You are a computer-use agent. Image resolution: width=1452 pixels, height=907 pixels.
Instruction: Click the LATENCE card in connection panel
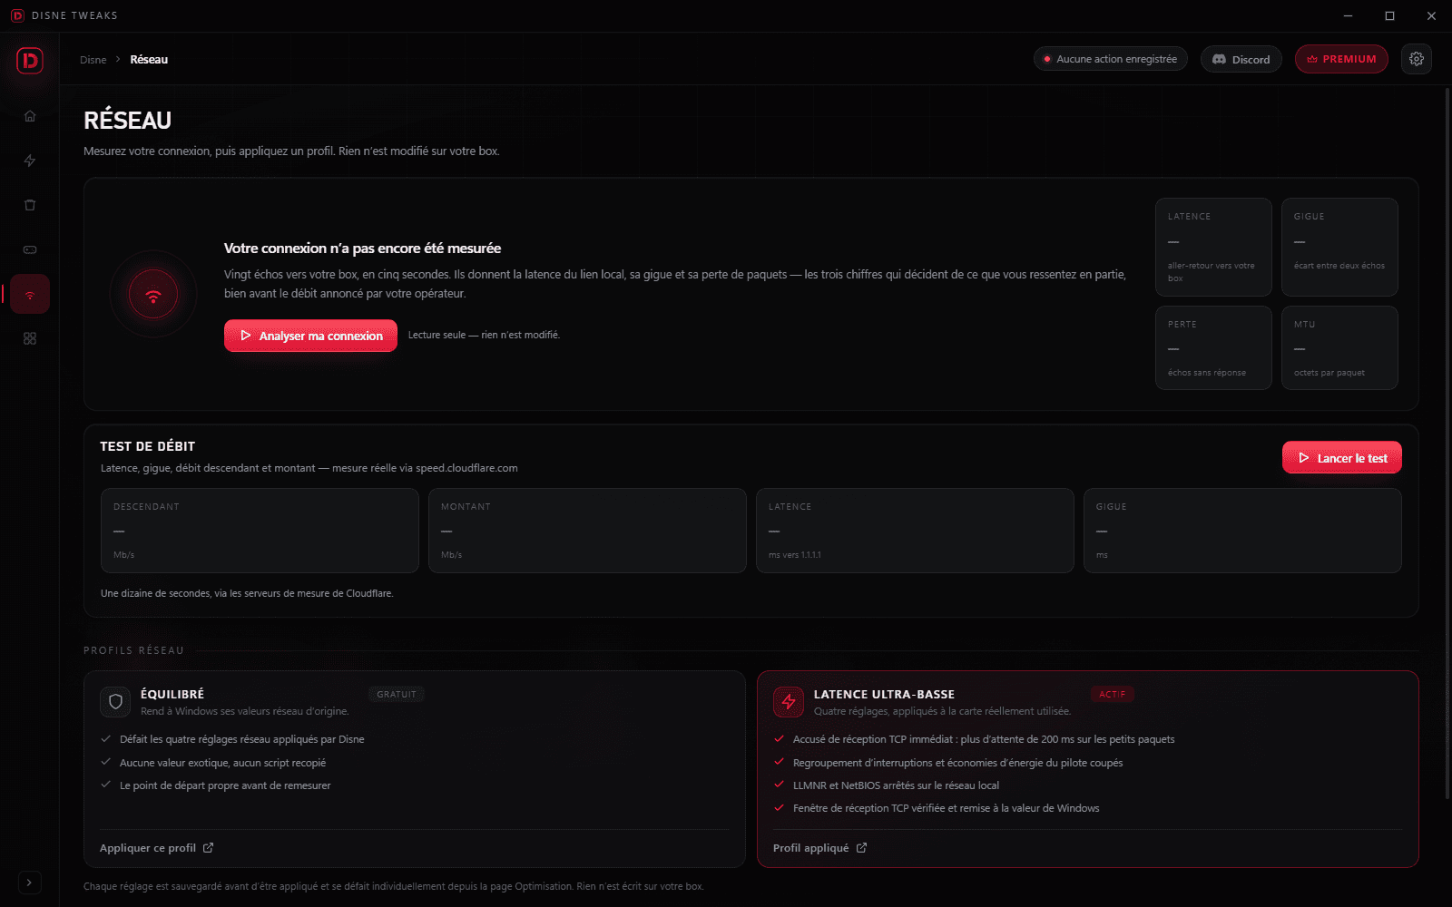click(x=1213, y=247)
